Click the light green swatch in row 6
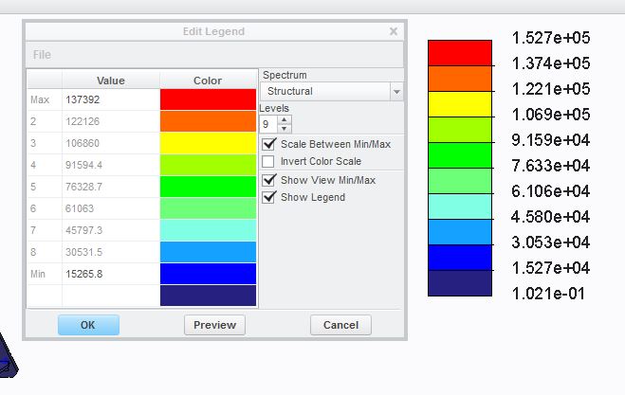625x395 pixels. (208, 208)
